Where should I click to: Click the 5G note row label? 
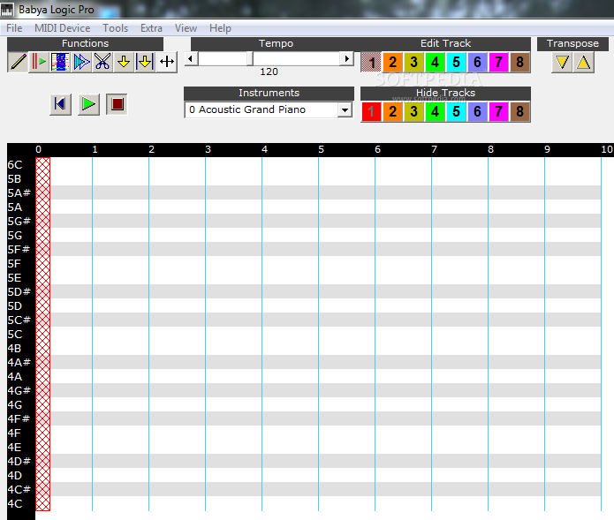point(15,236)
